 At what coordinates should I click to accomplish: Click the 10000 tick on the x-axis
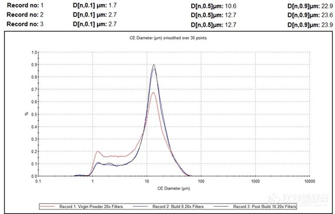[309, 181]
